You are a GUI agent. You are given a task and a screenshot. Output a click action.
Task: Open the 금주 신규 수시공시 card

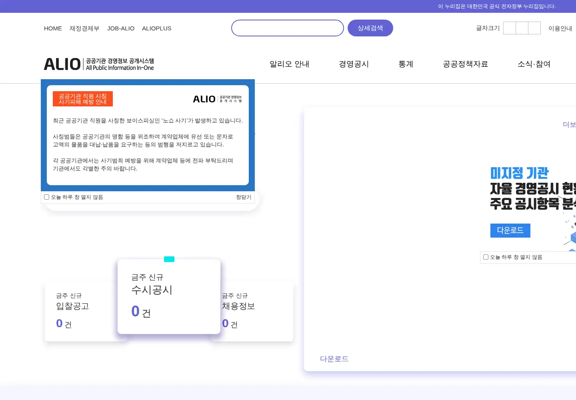click(x=169, y=296)
